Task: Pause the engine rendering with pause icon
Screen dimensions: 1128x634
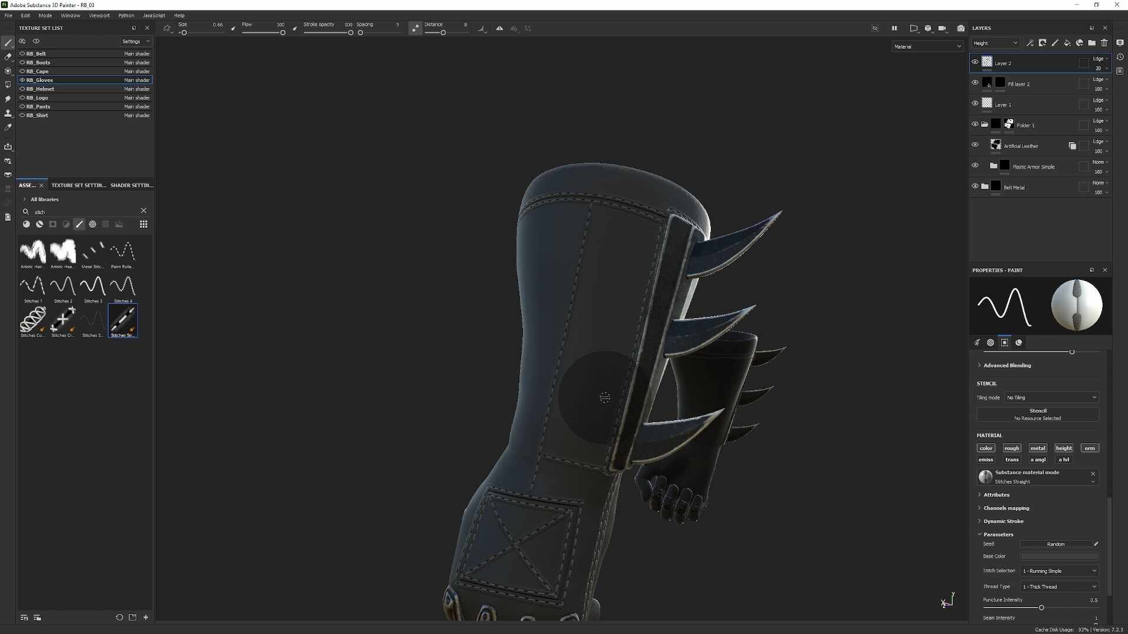Action: (x=894, y=28)
